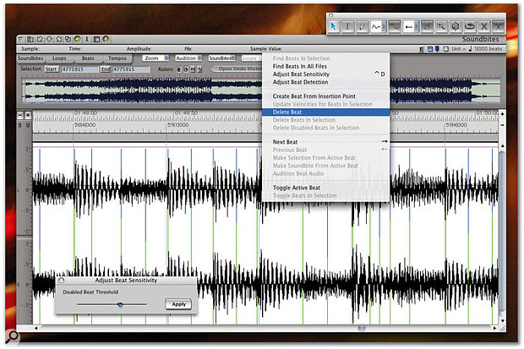The width and height of the screenshot is (524, 349).
Task: Select the Zoom magnifier tool in palette
Action: pos(441,26)
